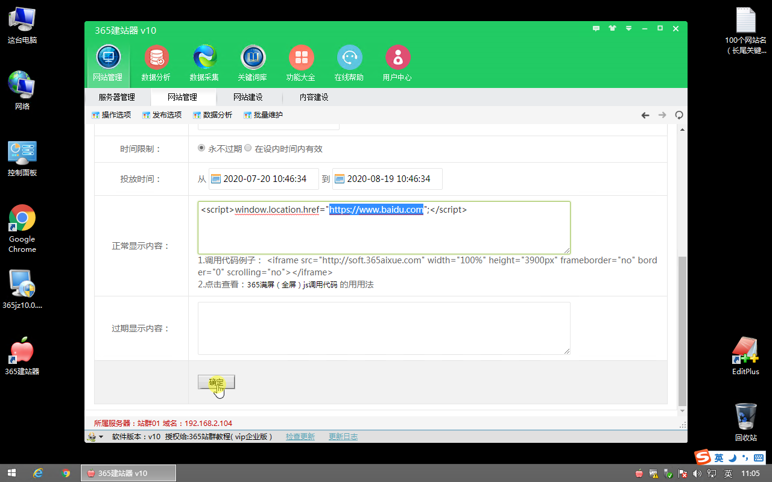Select the EditPlus desktop shortcut
Screen dimensions: 772x482
click(746, 356)
